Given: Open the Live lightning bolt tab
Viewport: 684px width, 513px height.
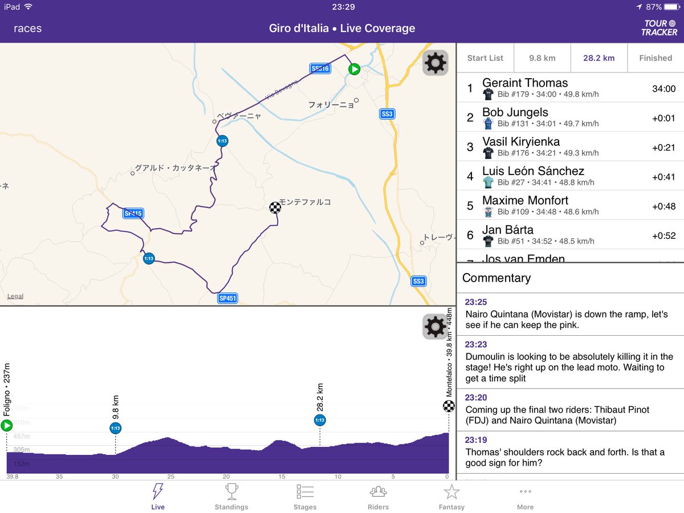Looking at the screenshot, I should tap(158, 496).
